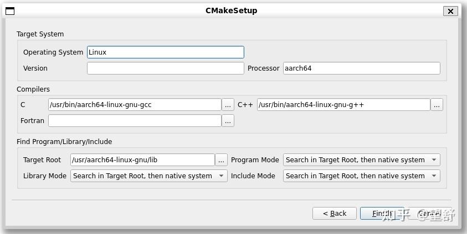Open the Include Mode dropdown

362,176
